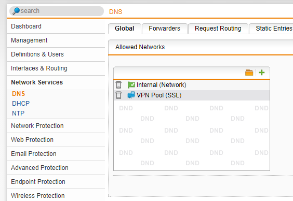Image resolution: width=293 pixels, height=201 pixels.
Task: Click the magnifier icon in search box
Action: pyautogui.click(x=16, y=11)
